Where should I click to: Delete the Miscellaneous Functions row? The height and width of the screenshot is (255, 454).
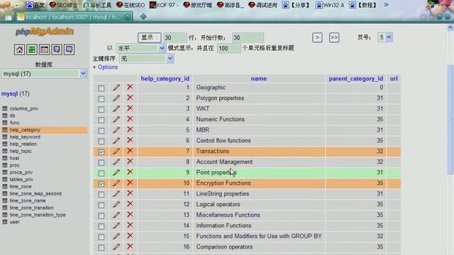click(130, 215)
